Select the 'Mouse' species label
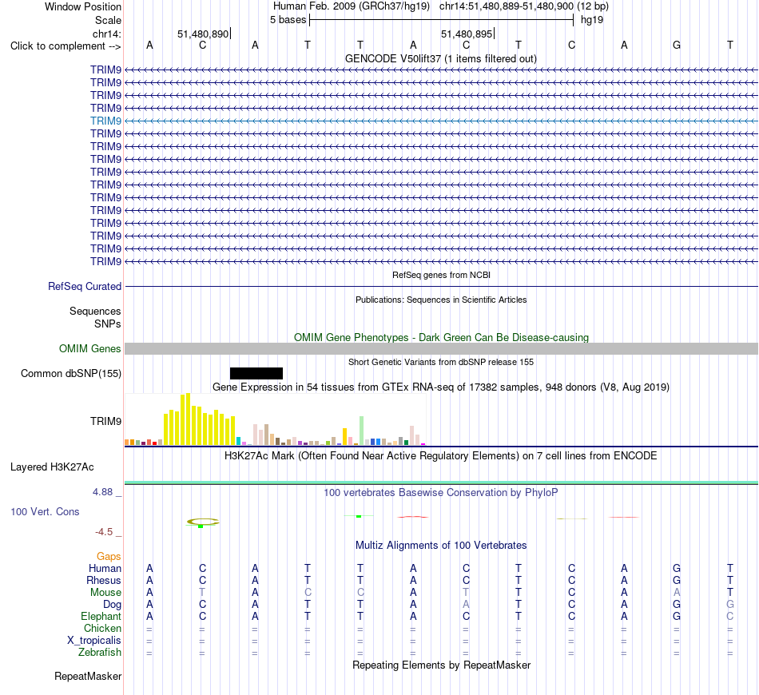 [105, 593]
